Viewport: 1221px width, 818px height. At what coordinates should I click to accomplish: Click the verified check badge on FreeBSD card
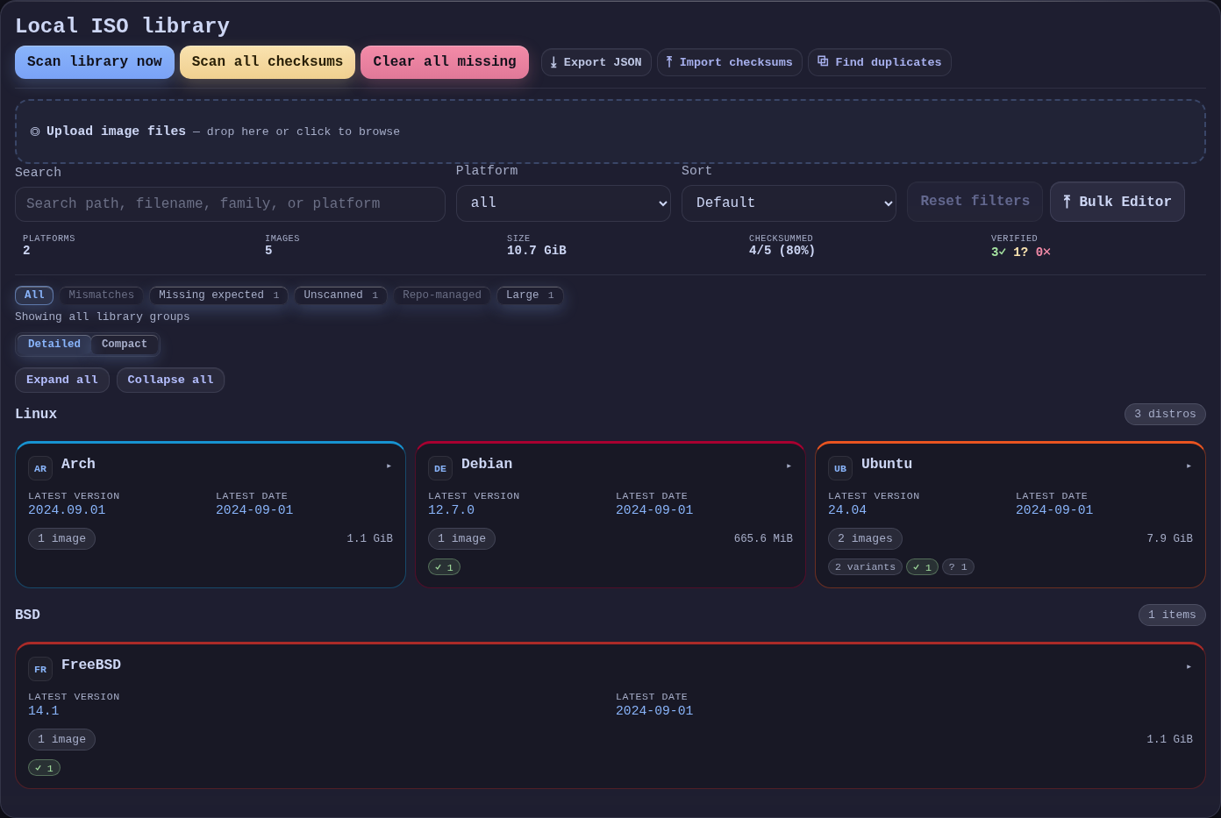pyautogui.click(x=44, y=768)
